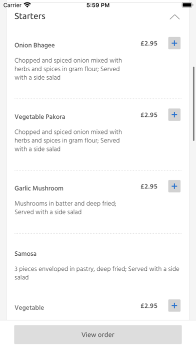Add Vegetable Samosa with the plus icon

tap(174, 305)
